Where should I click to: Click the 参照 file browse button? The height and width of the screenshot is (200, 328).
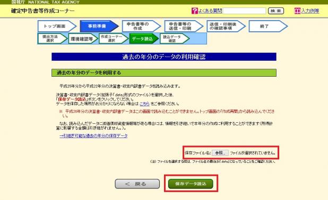[x=220, y=153]
